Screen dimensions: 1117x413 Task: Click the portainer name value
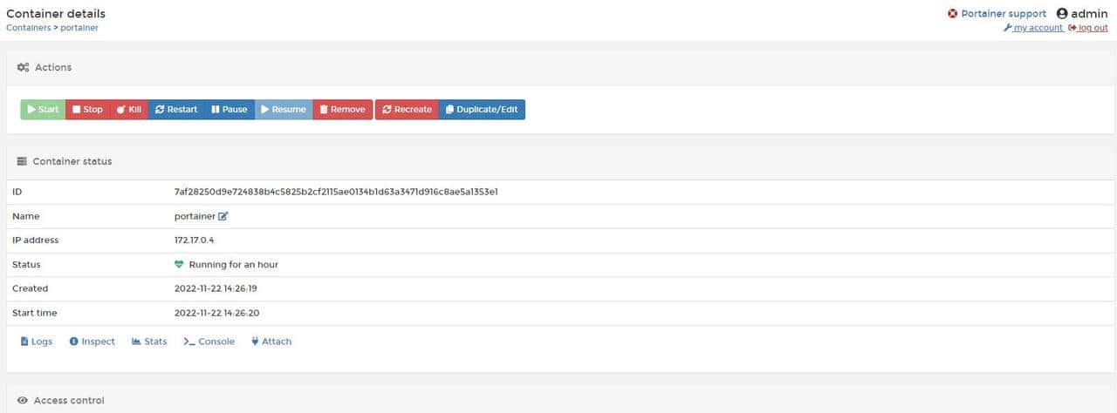(x=195, y=216)
